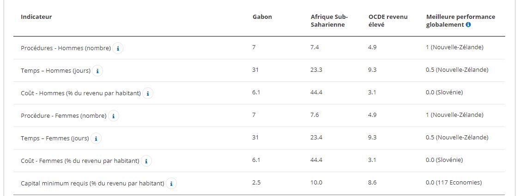Viewport: 520px width, 196px height.
Task: Click info icon for Procédures - Hommes
Action: tap(118, 48)
